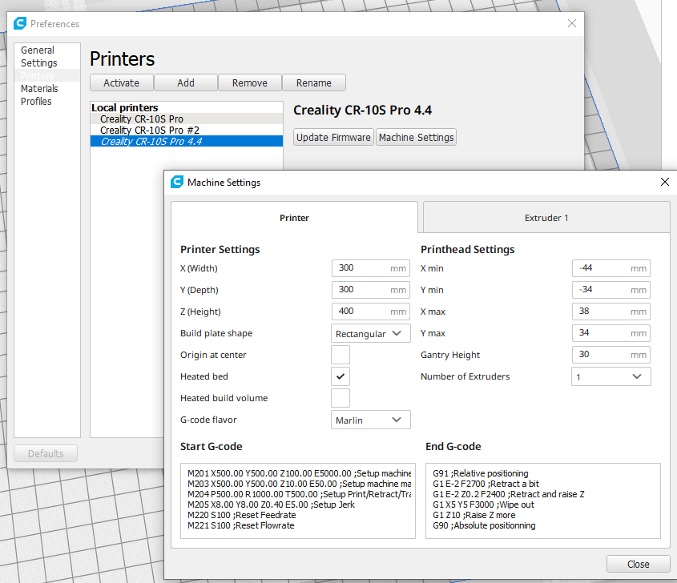This screenshot has width=677, height=583.
Task: Click the Cura logo in Preferences title bar
Action: (20, 23)
